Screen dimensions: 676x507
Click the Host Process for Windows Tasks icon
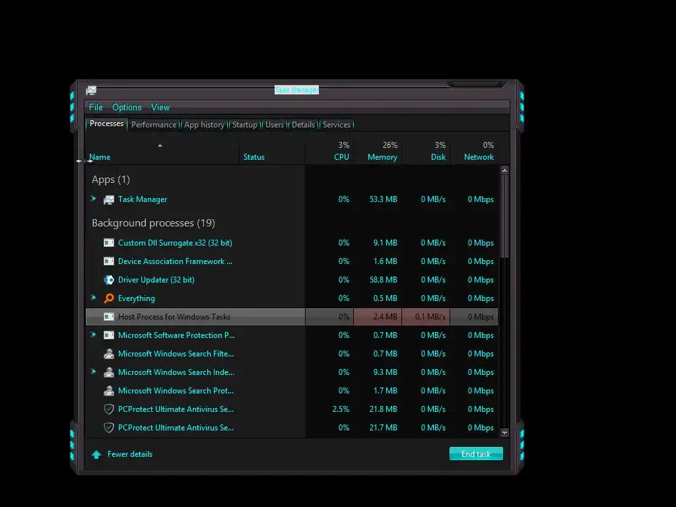[x=109, y=317]
